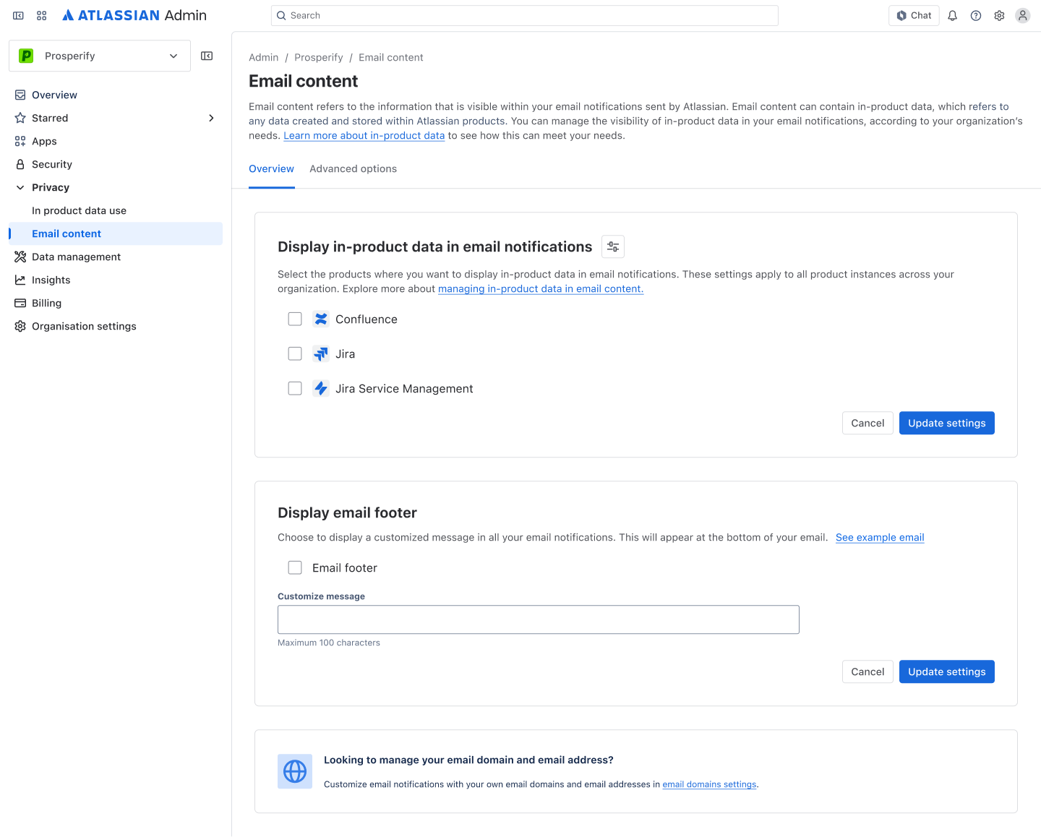Click the Apps icon in sidebar

click(x=20, y=141)
